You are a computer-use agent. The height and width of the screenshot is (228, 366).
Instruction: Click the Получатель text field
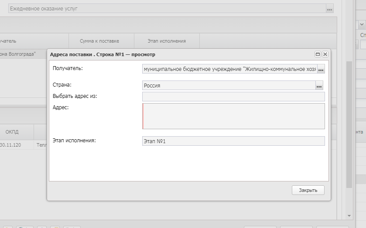[229, 70]
